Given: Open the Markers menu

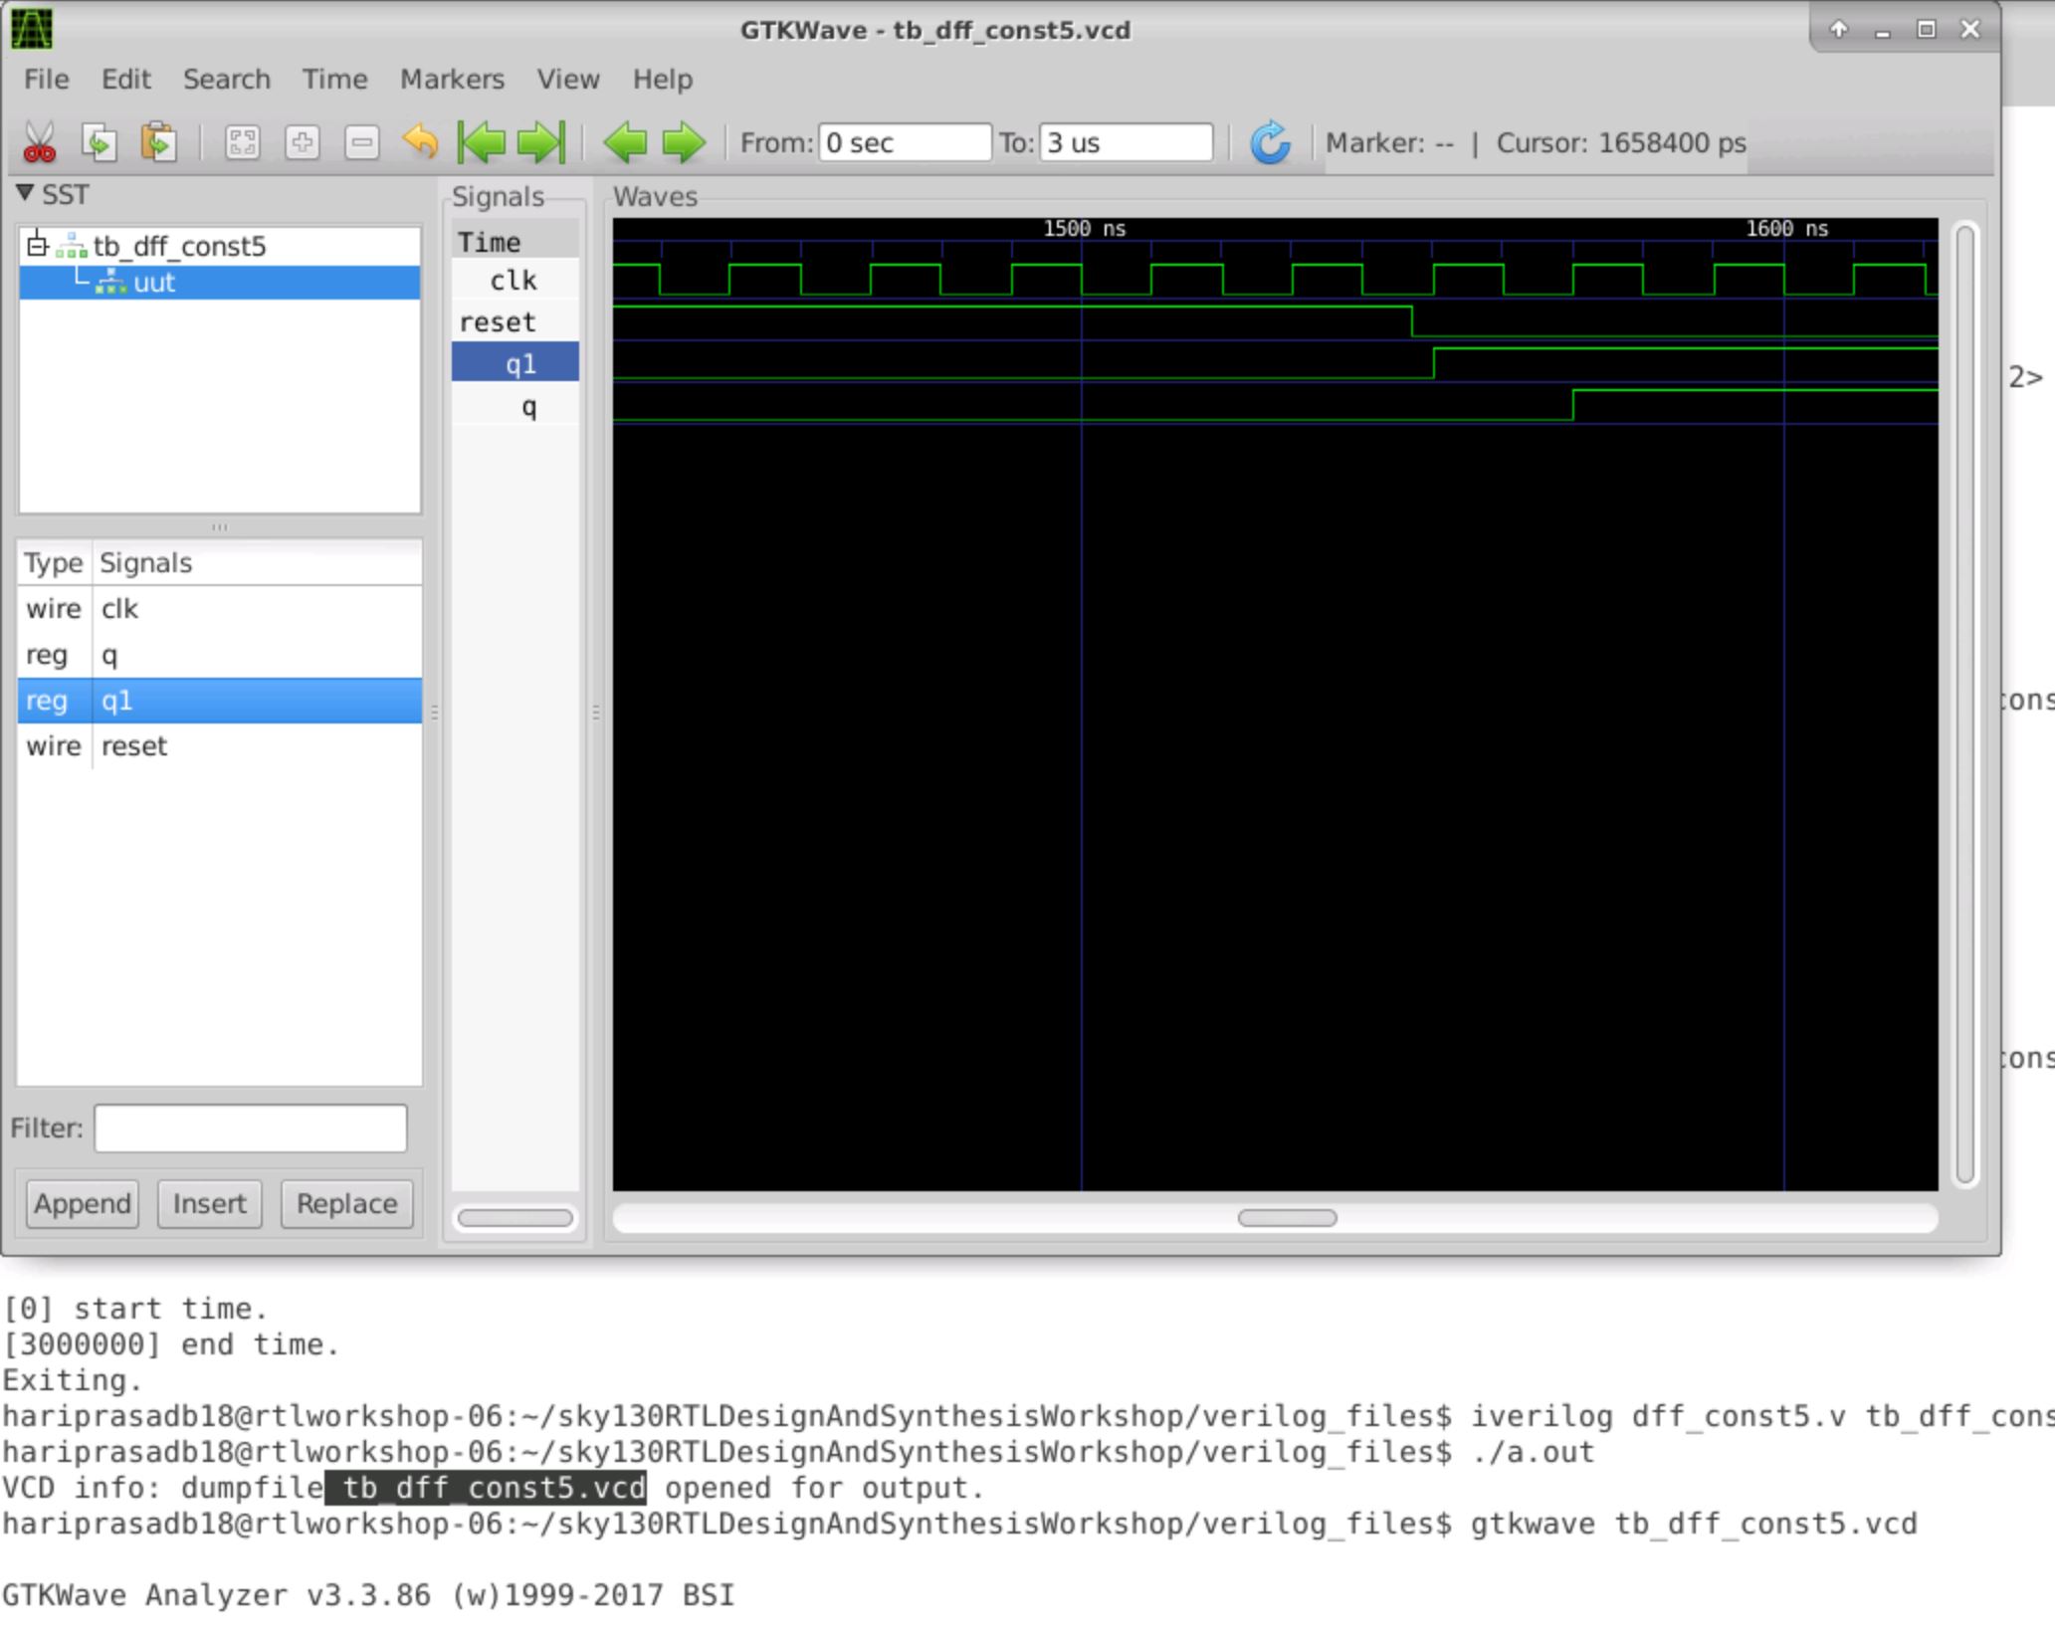Looking at the screenshot, I should pos(451,80).
